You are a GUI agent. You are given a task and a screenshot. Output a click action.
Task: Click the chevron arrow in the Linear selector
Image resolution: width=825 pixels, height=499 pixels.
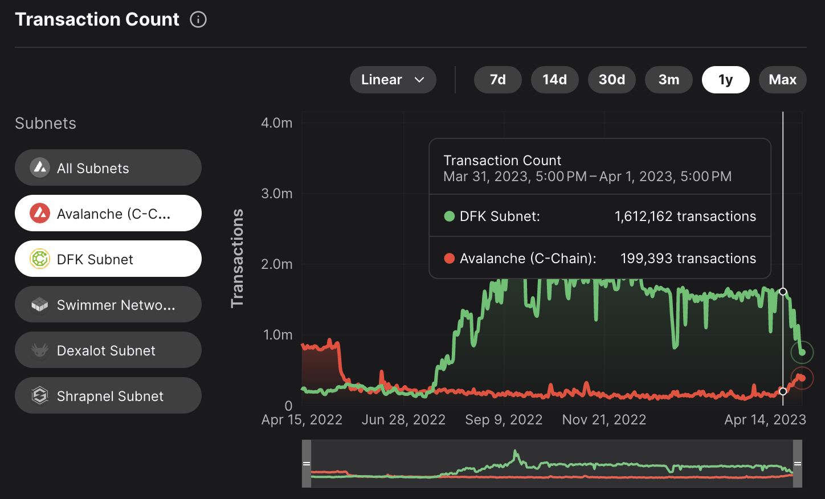pyautogui.click(x=420, y=80)
